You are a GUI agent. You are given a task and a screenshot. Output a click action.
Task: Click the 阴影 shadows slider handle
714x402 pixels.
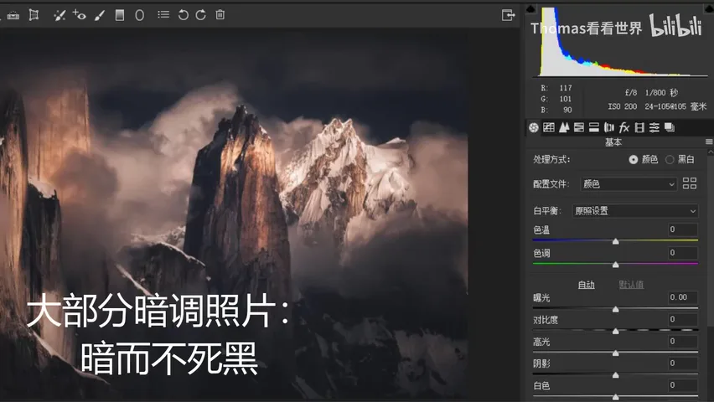coord(616,375)
